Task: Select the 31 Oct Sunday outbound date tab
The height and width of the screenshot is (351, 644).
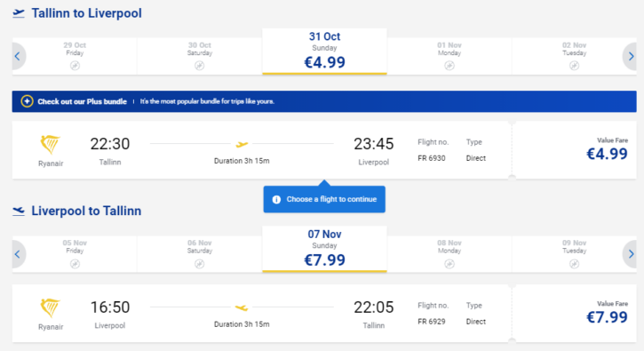Action: [x=324, y=52]
